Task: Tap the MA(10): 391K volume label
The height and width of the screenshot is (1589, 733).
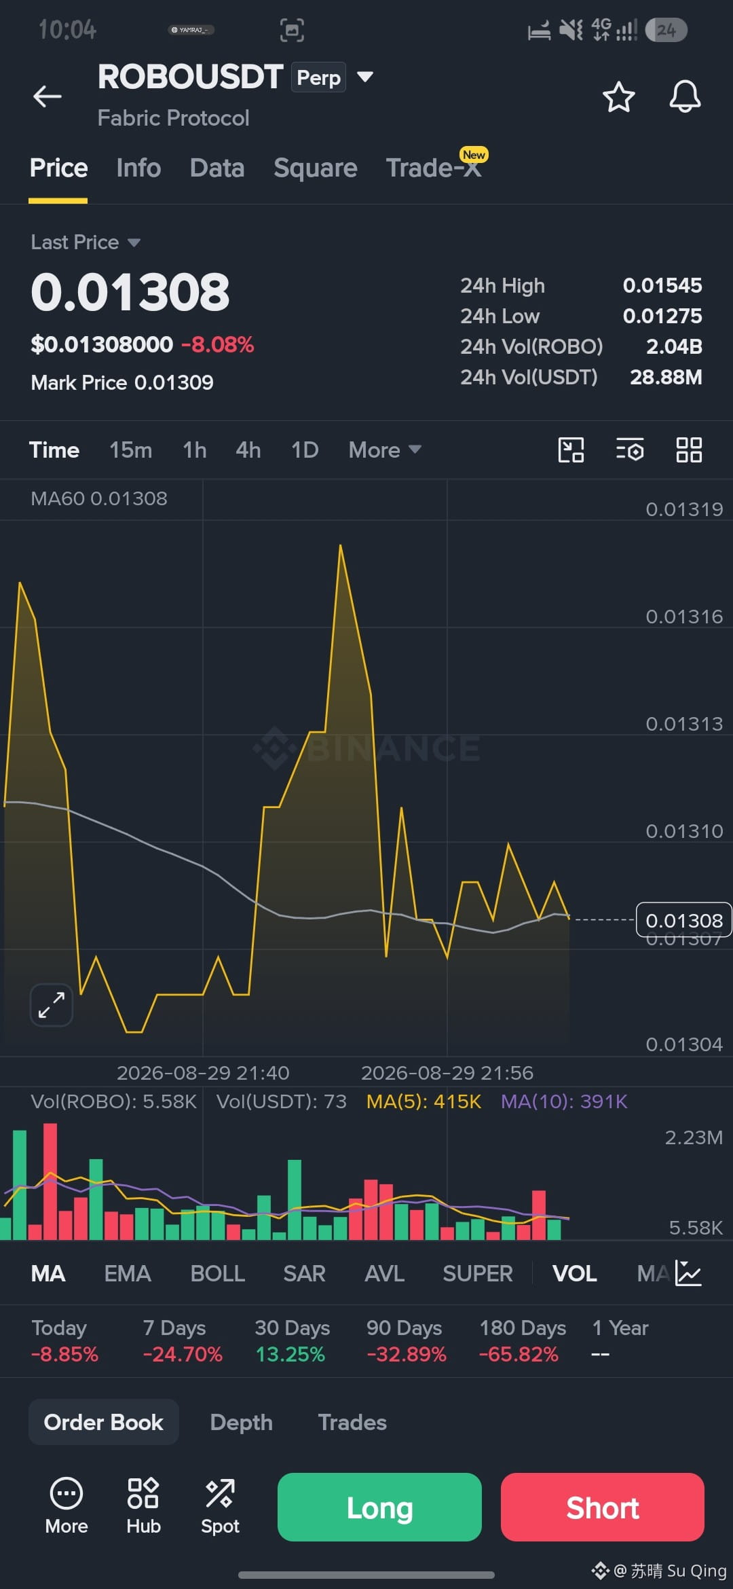Action: 564,1101
